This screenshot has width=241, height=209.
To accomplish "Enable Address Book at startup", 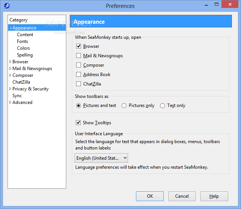I will [x=78, y=75].
